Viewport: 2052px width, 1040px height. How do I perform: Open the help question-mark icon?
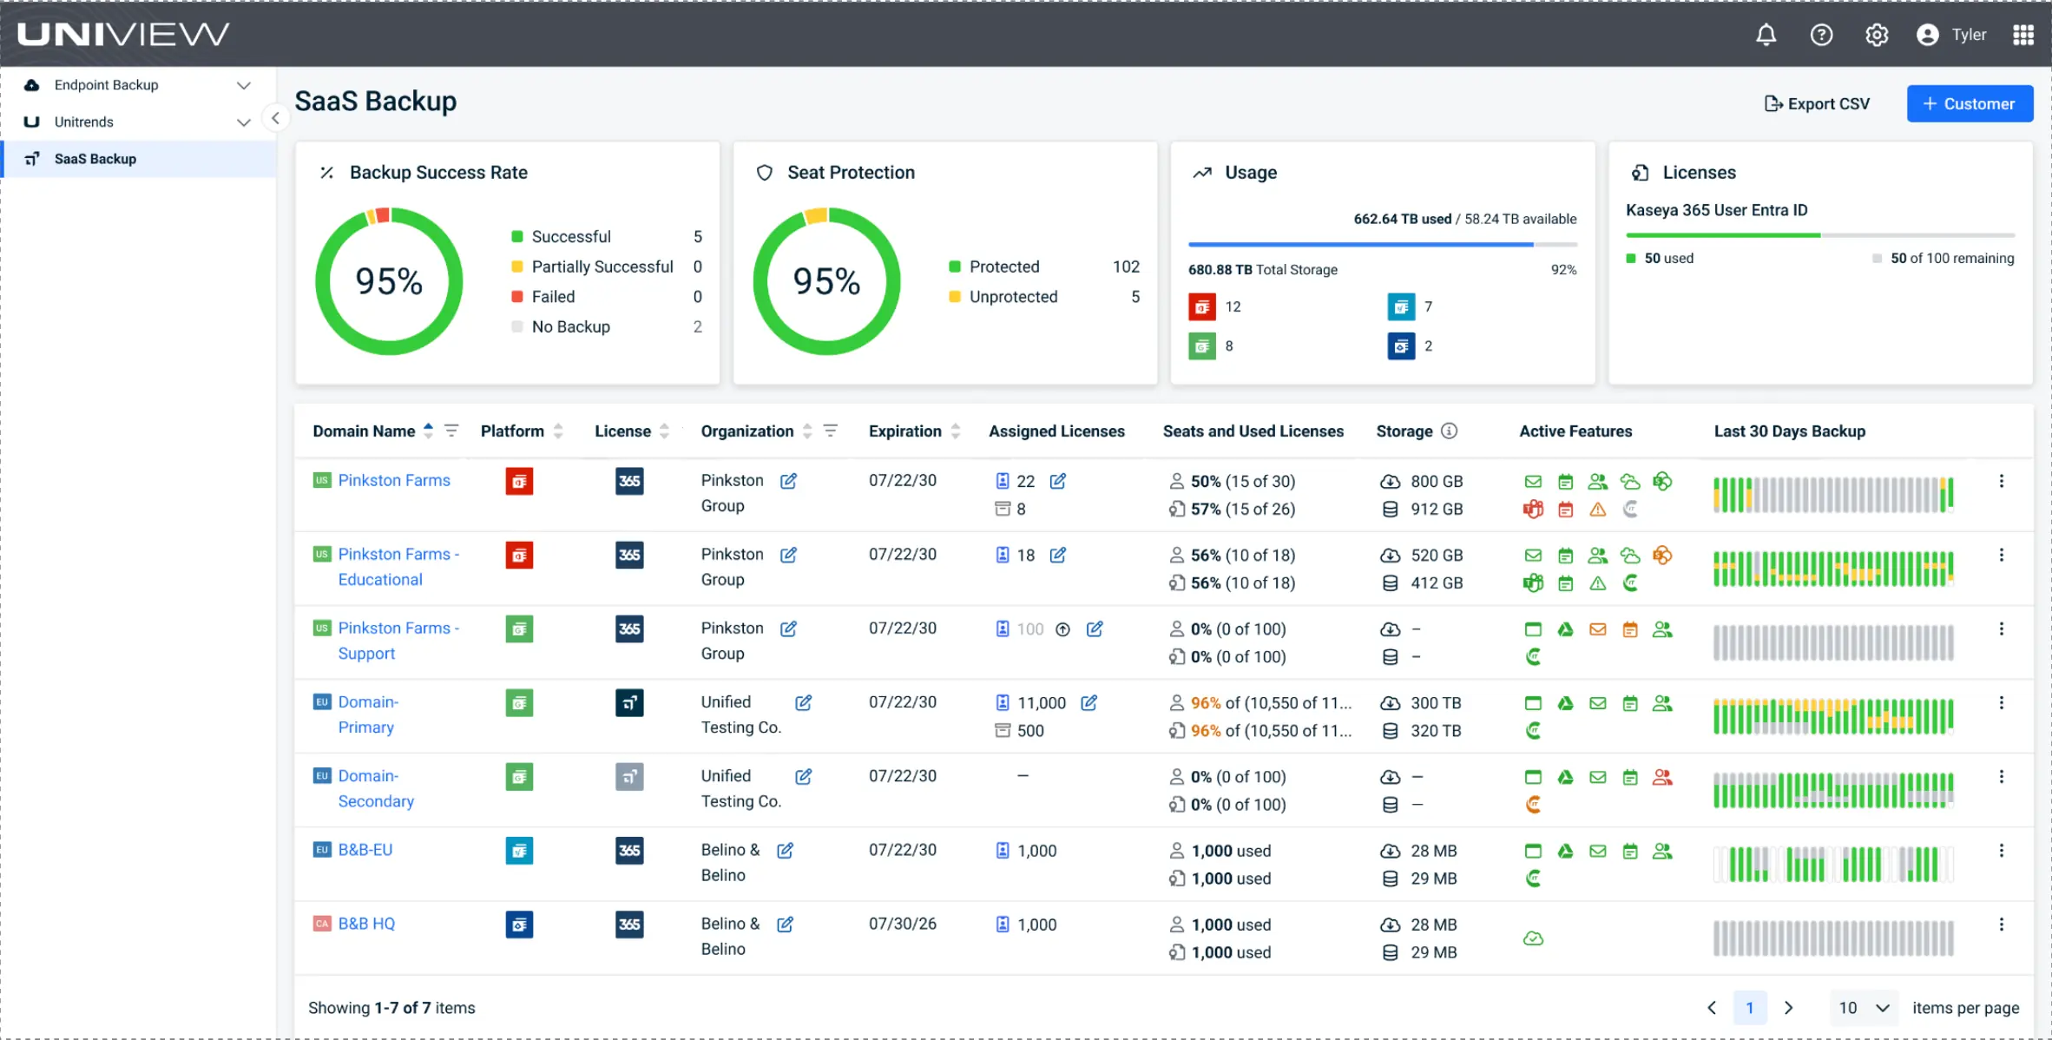click(x=1821, y=35)
